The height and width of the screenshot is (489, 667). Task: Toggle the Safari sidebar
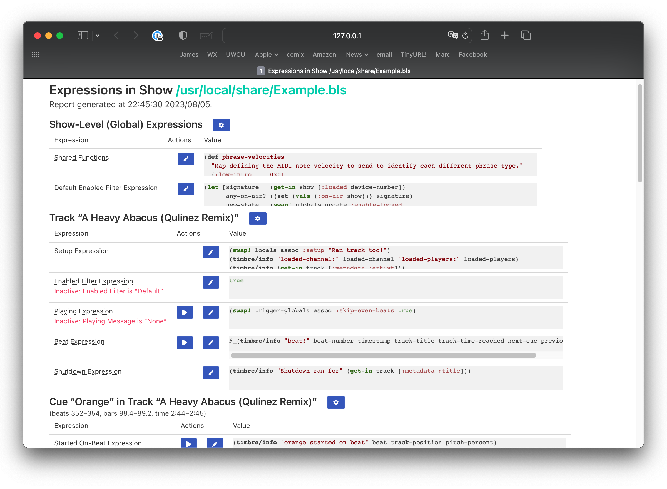click(x=83, y=36)
